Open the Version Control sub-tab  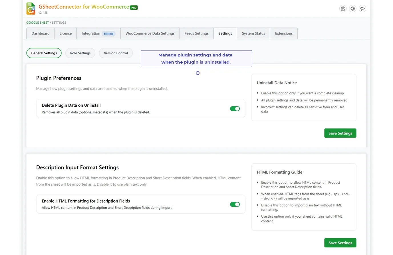[116, 53]
